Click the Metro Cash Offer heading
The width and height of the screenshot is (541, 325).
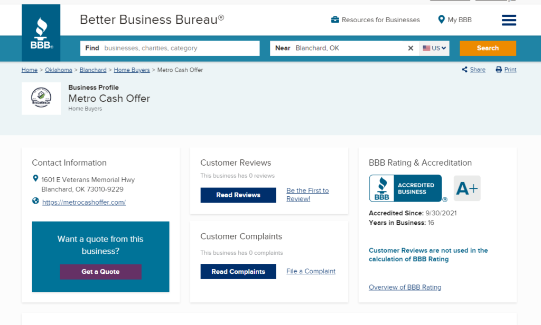click(109, 99)
